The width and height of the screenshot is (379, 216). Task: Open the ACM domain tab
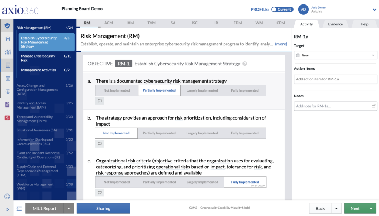coord(108,23)
